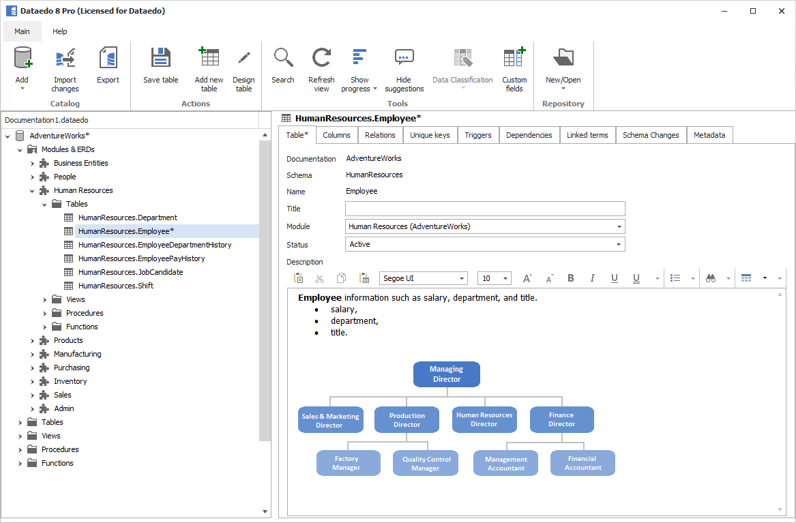796x523 pixels.
Task: Switch to the Columns tab
Action: pos(336,135)
